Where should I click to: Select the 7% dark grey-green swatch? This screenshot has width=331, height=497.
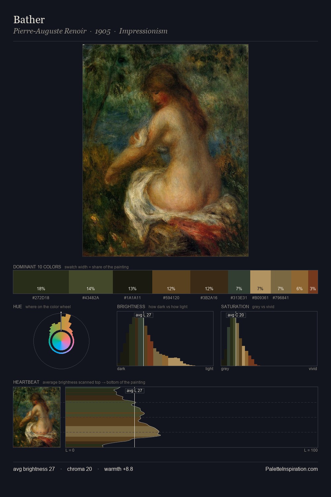click(x=239, y=282)
